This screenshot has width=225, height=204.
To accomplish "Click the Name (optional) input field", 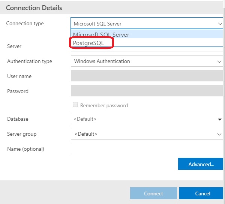I will 147,148.
